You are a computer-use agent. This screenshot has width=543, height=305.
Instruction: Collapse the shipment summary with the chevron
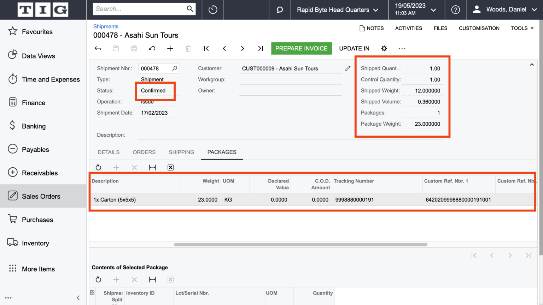[x=532, y=65]
